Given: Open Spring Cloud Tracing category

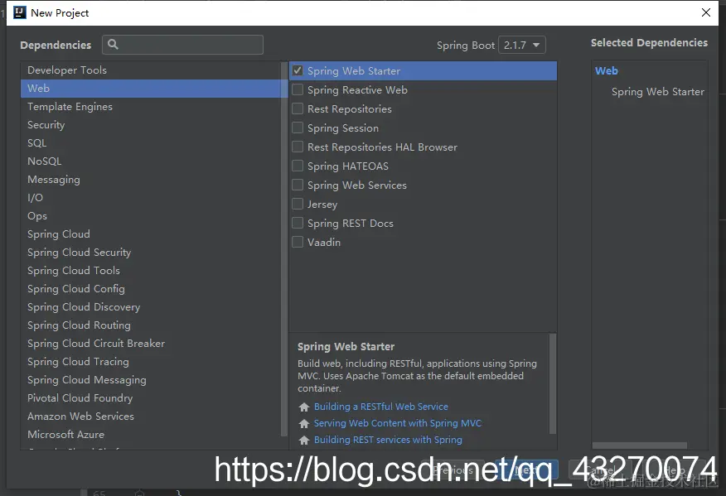Looking at the screenshot, I should coord(151,361).
